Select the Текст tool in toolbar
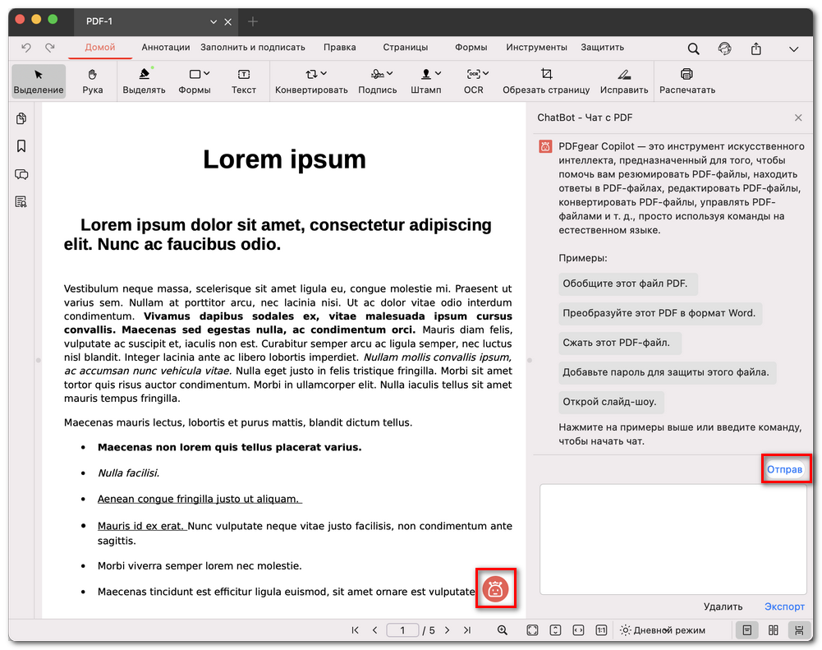 243,81
